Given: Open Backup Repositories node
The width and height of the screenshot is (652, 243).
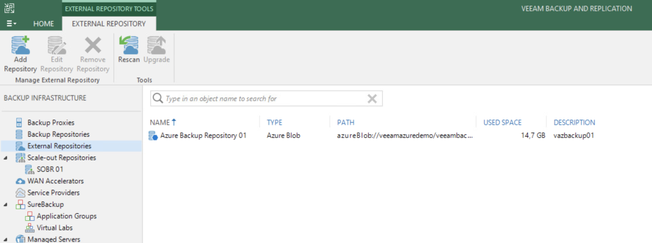Looking at the screenshot, I should [58, 134].
